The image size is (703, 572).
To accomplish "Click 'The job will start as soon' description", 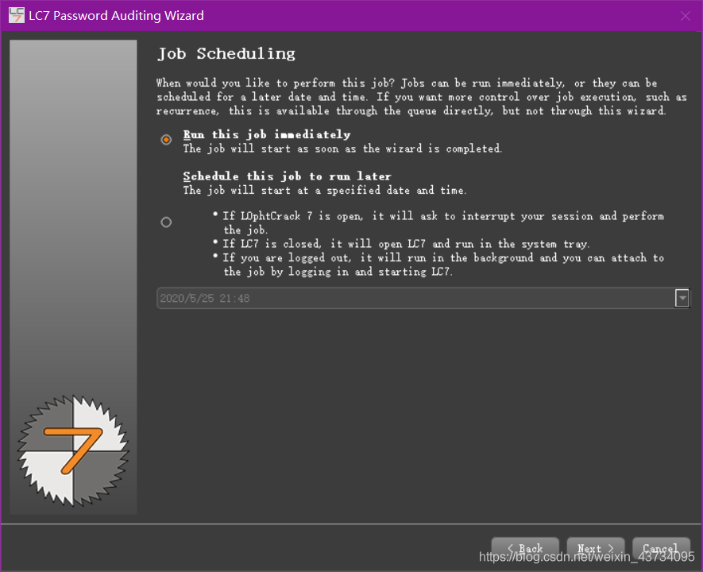I will click(342, 149).
